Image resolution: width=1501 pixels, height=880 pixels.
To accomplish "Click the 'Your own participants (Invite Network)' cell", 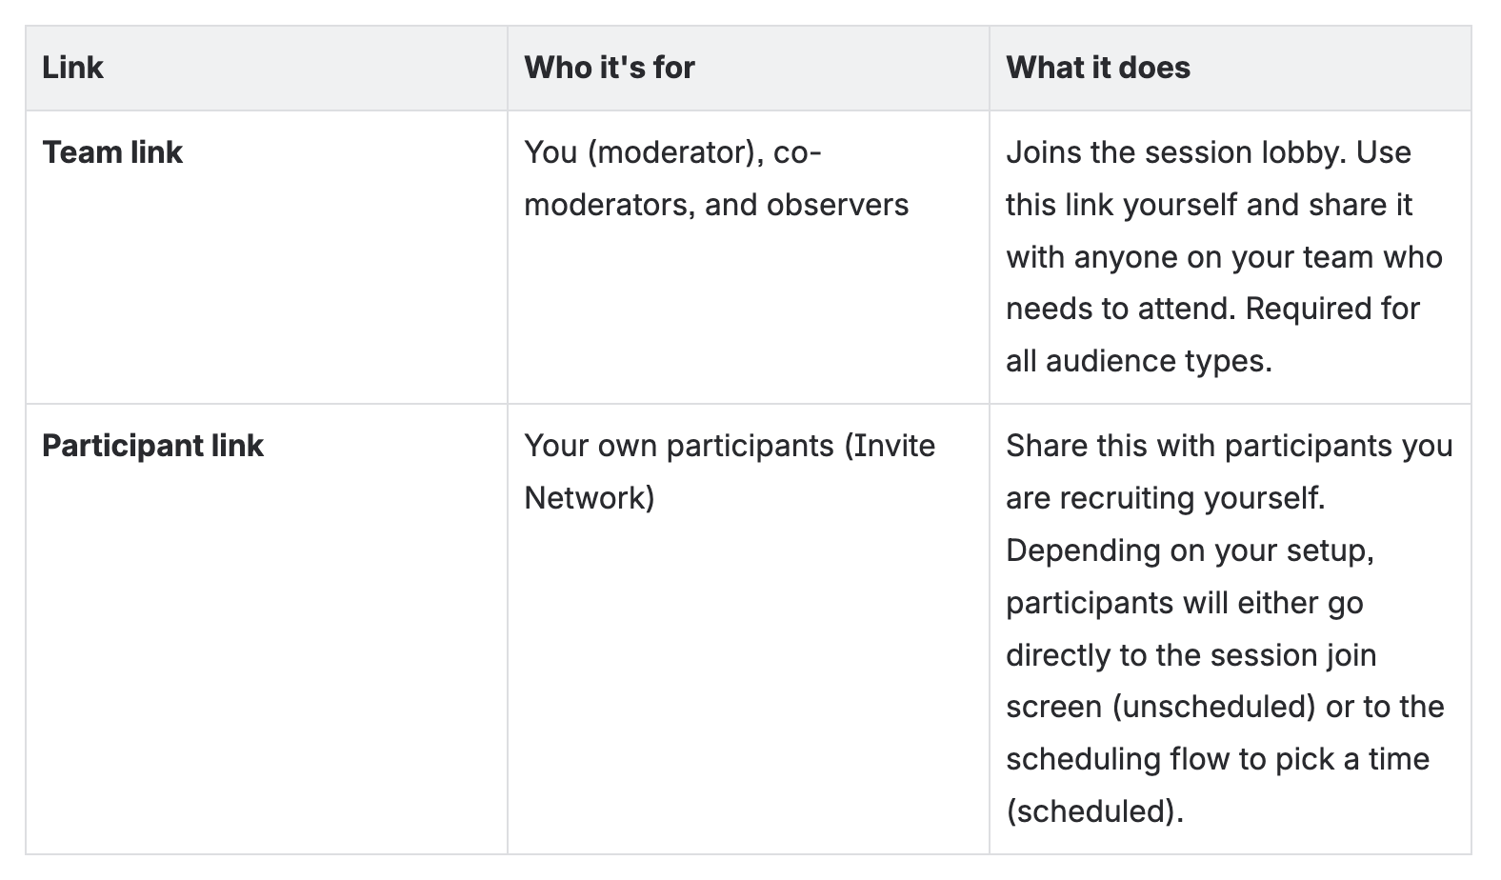I will point(730,471).
